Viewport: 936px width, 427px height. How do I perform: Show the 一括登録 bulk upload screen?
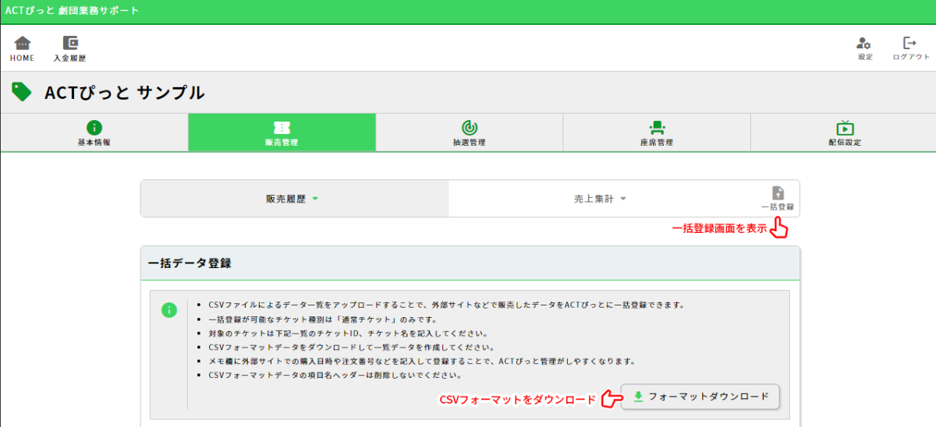[777, 199]
